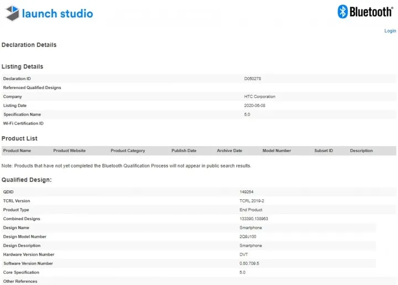
Task: Click the Listing Date value 2020-06-08
Action: [255, 105]
